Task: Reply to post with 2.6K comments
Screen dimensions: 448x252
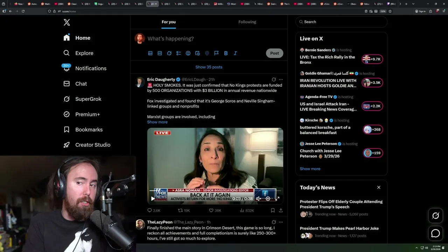Action: click(154, 210)
